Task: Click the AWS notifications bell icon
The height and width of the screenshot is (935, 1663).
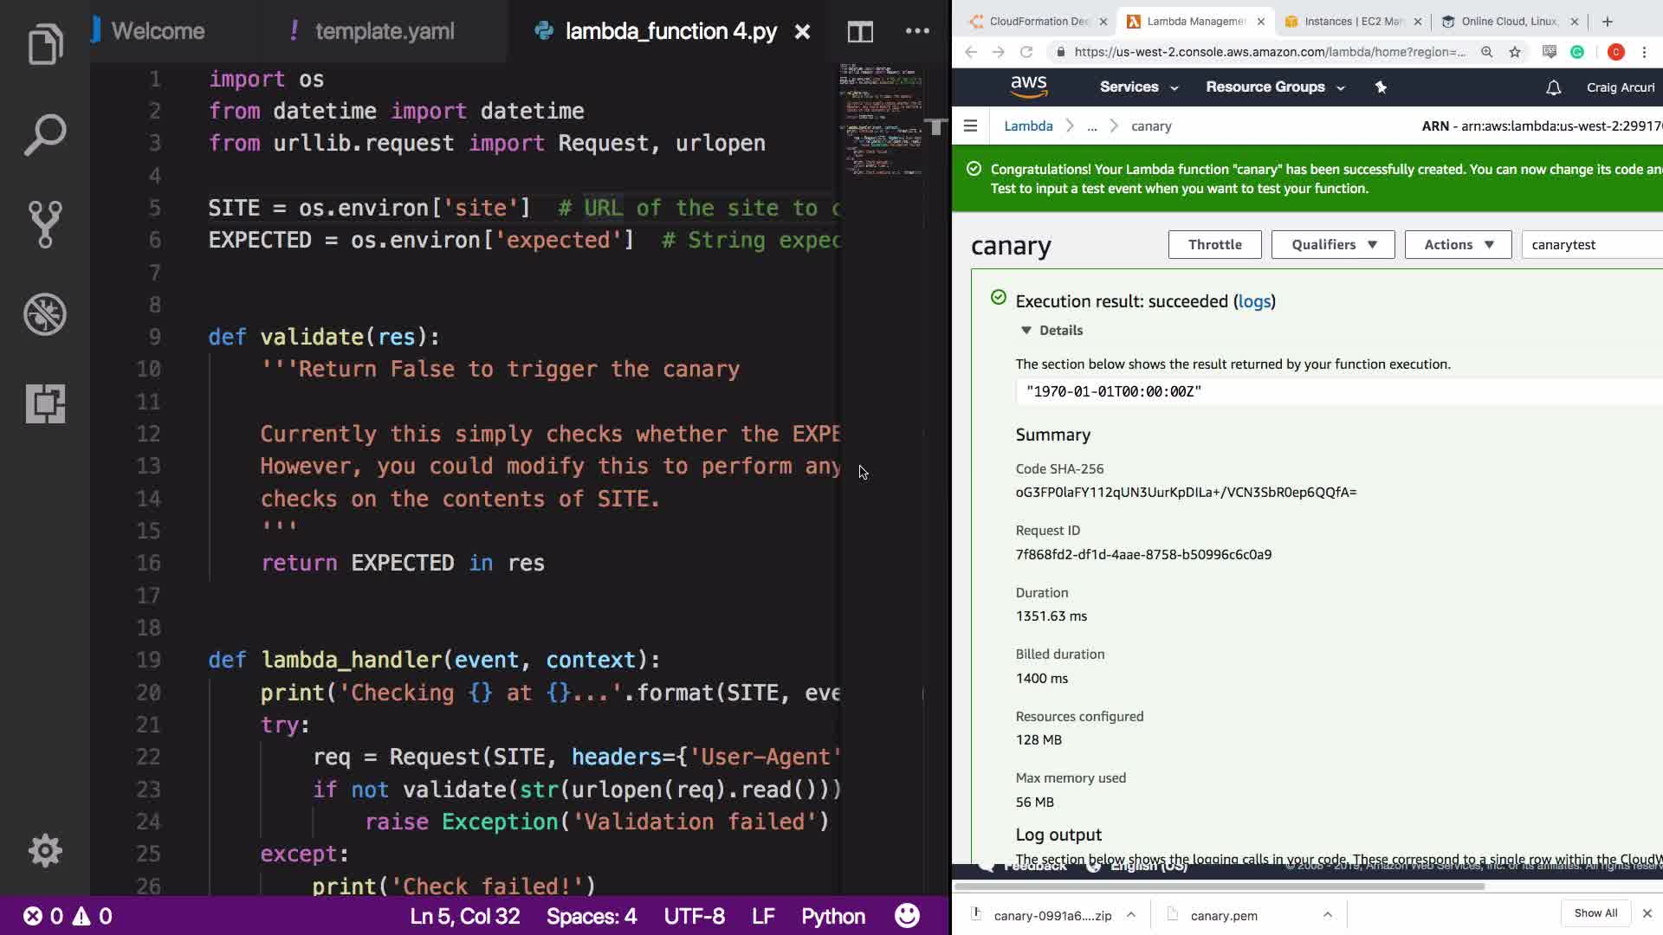Action: click(1553, 87)
